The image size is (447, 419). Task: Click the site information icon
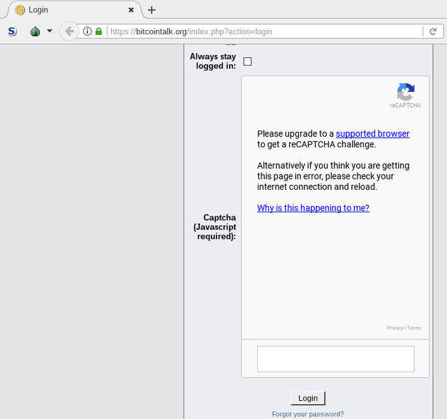tap(87, 31)
